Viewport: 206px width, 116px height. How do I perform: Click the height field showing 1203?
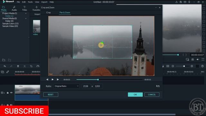point(98,86)
